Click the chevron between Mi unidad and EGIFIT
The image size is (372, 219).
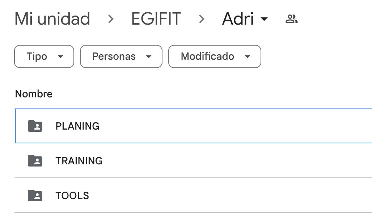111,19
